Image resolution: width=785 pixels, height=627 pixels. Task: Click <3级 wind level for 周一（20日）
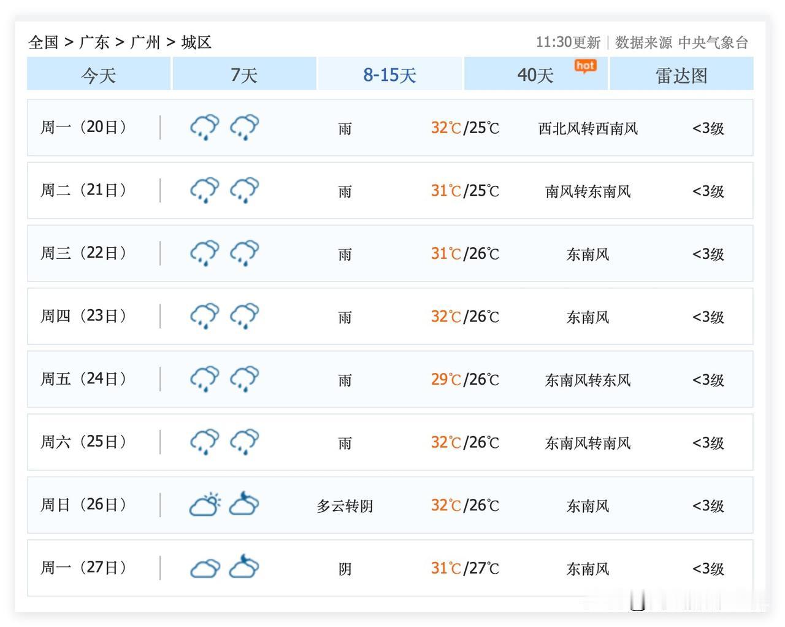pyautogui.click(x=708, y=128)
